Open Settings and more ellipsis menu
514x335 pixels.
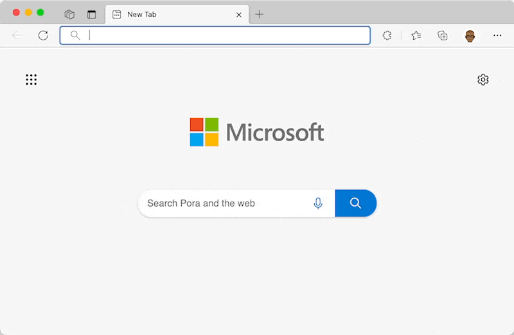pyautogui.click(x=497, y=35)
